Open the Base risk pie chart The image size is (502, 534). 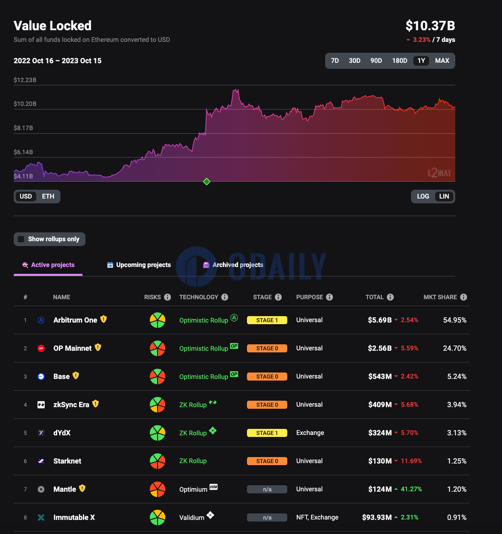[158, 377]
